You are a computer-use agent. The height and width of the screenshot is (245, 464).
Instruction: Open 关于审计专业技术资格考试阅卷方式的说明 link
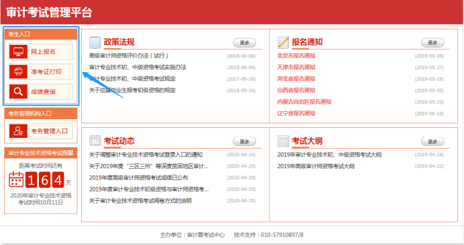pyautogui.click(x=140, y=201)
